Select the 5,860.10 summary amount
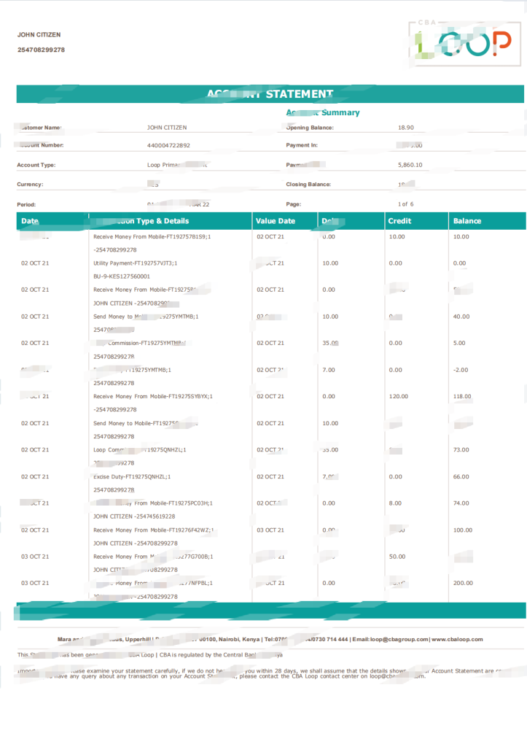 pyautogui.click(x=410, y=165)
